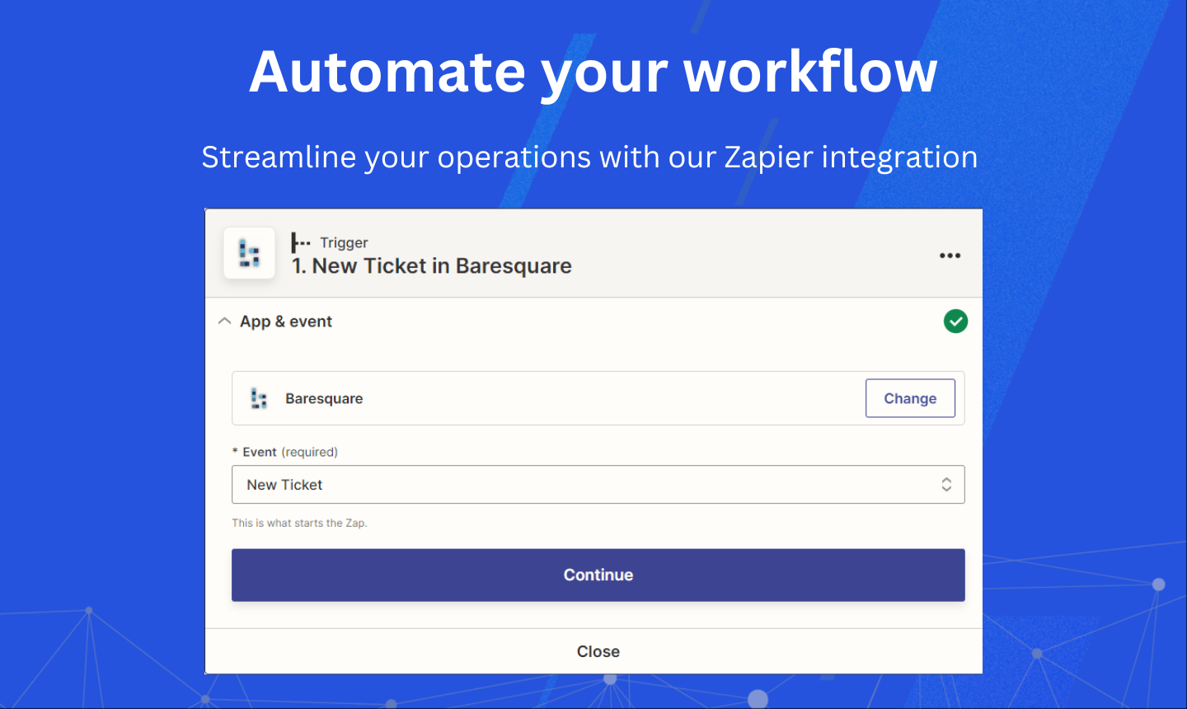Click the 'Automate your workflow' headline
This screenshot has width=1187, height=709.
[x=593, y=73]
